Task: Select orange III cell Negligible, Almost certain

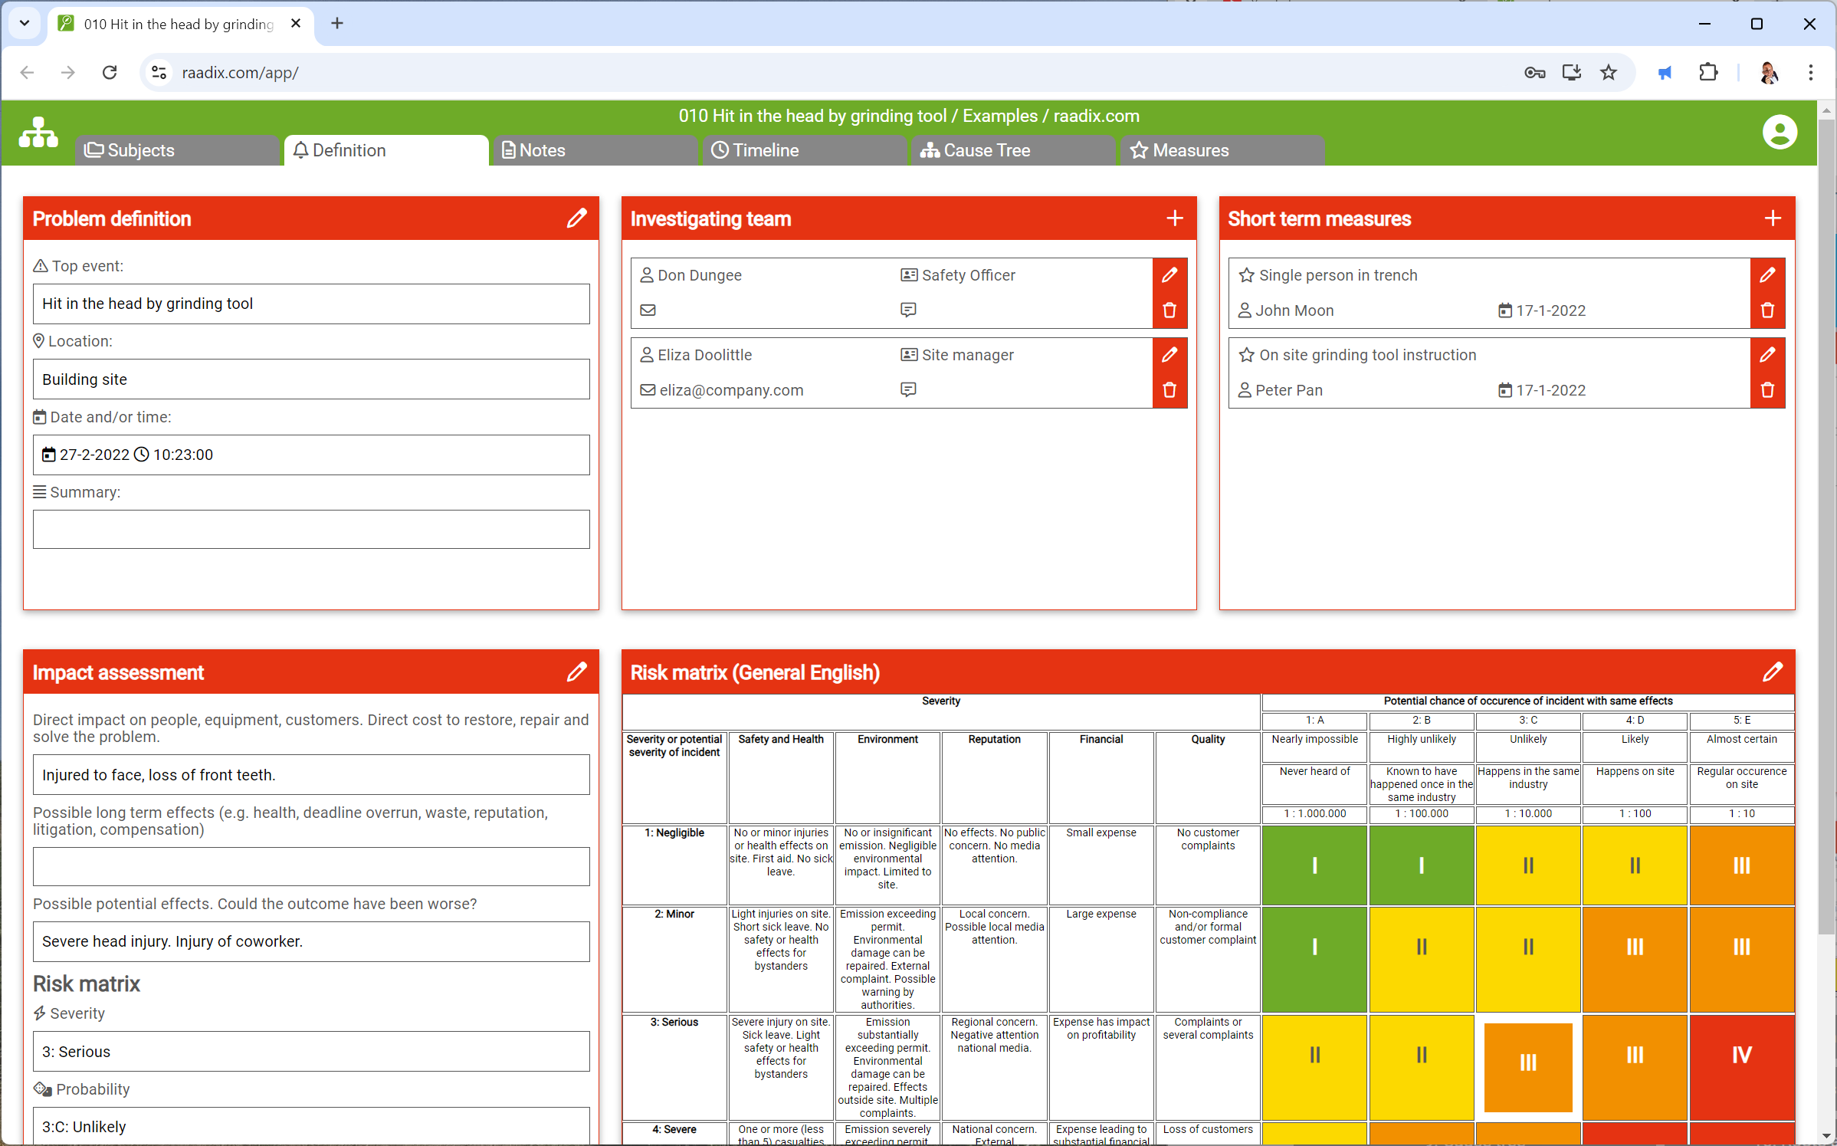Action: (x=1741, y=865)
